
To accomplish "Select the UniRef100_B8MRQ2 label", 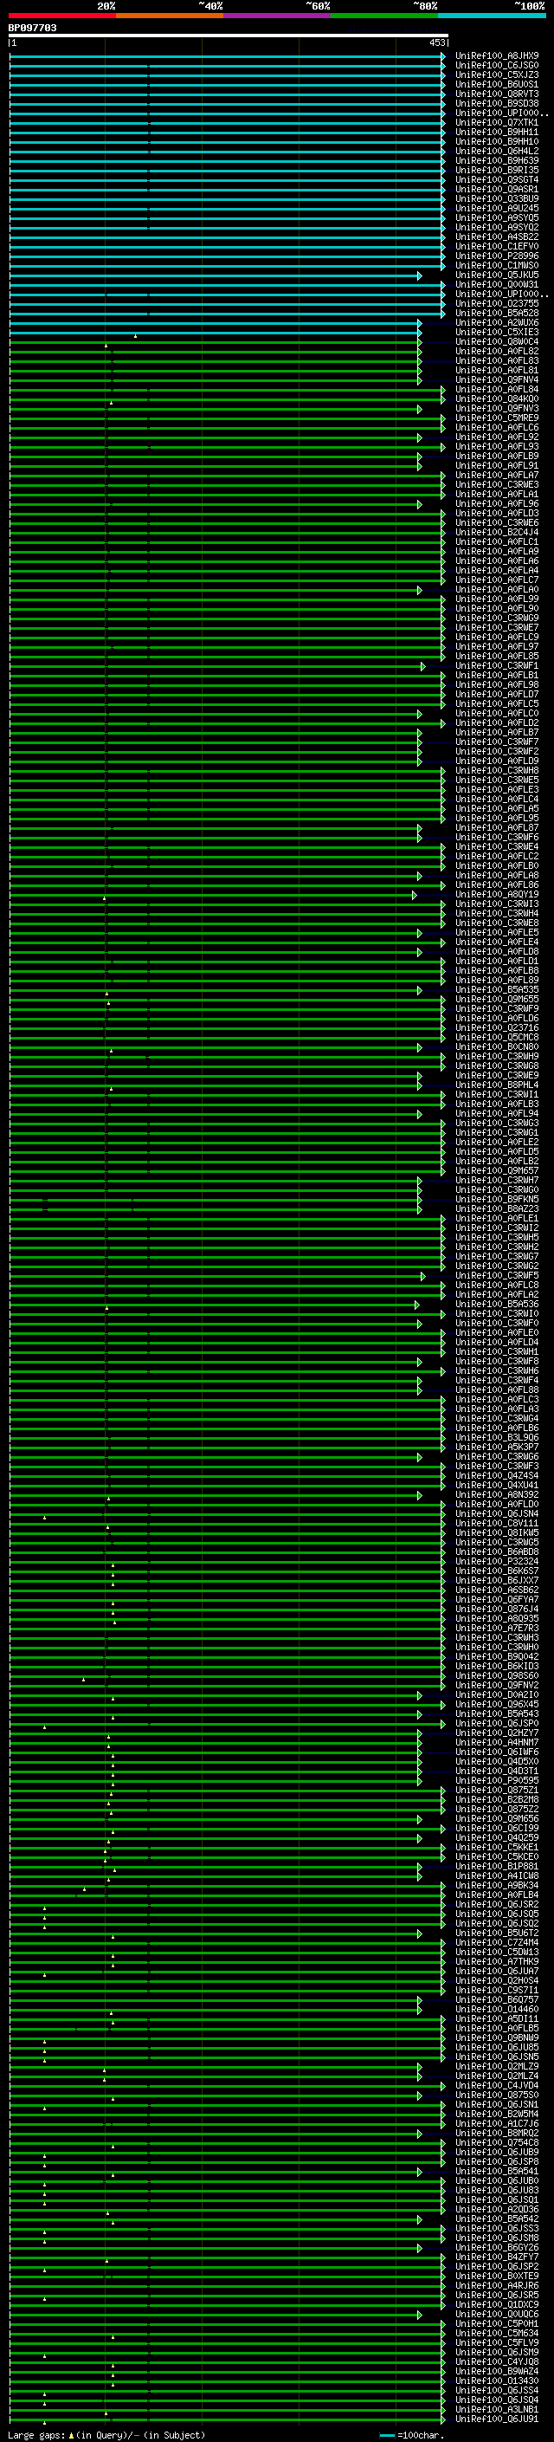I will 497,2133.
